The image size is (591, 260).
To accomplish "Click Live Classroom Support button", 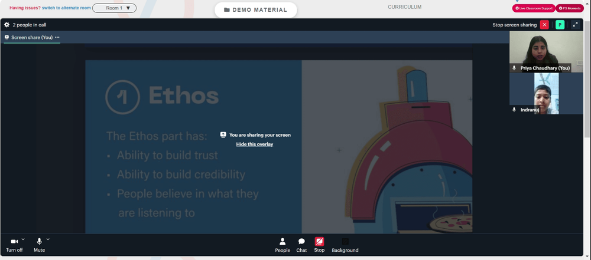I will pos(533,8).
